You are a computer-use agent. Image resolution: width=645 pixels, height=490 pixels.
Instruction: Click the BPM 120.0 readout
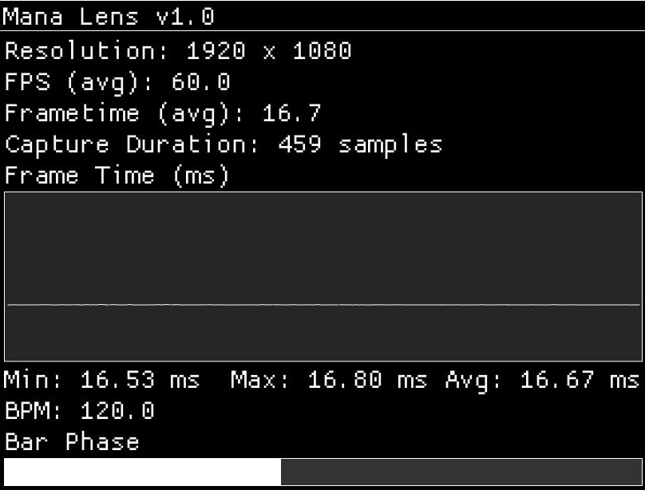click(x=80, y=411)
